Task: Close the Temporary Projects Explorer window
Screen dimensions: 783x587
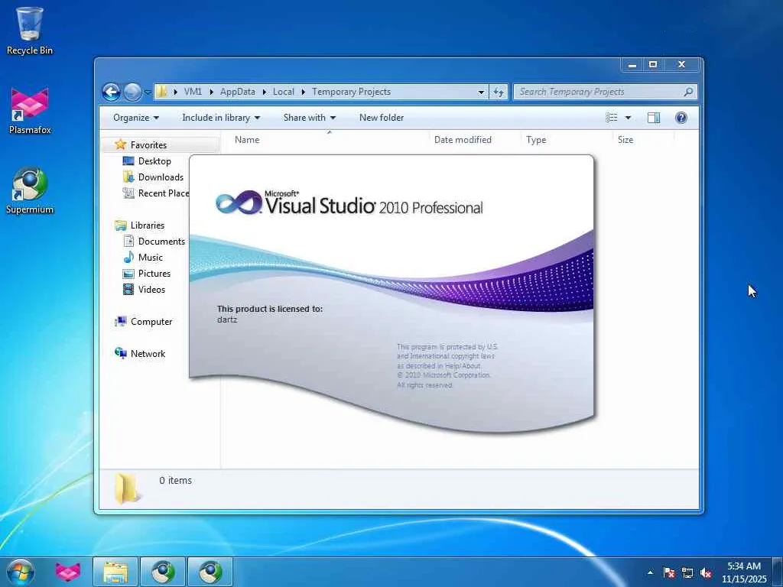Action: click(x=681, y=65)
